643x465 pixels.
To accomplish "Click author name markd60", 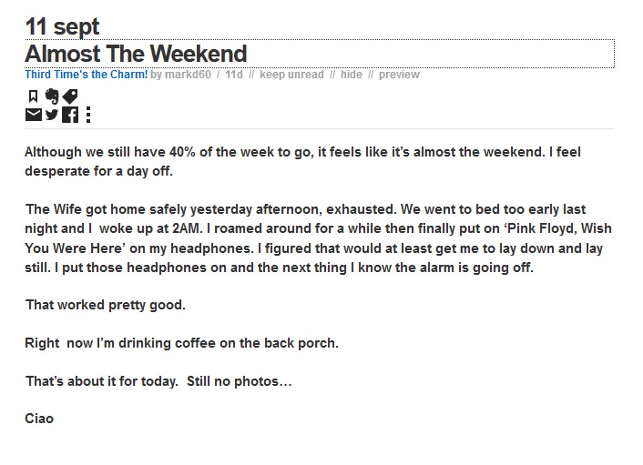I will pos(188,75).
